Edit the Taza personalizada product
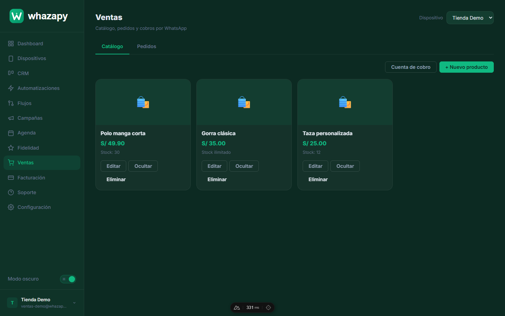This screenshot has height=316, width=505. click(x=315, y=166)
